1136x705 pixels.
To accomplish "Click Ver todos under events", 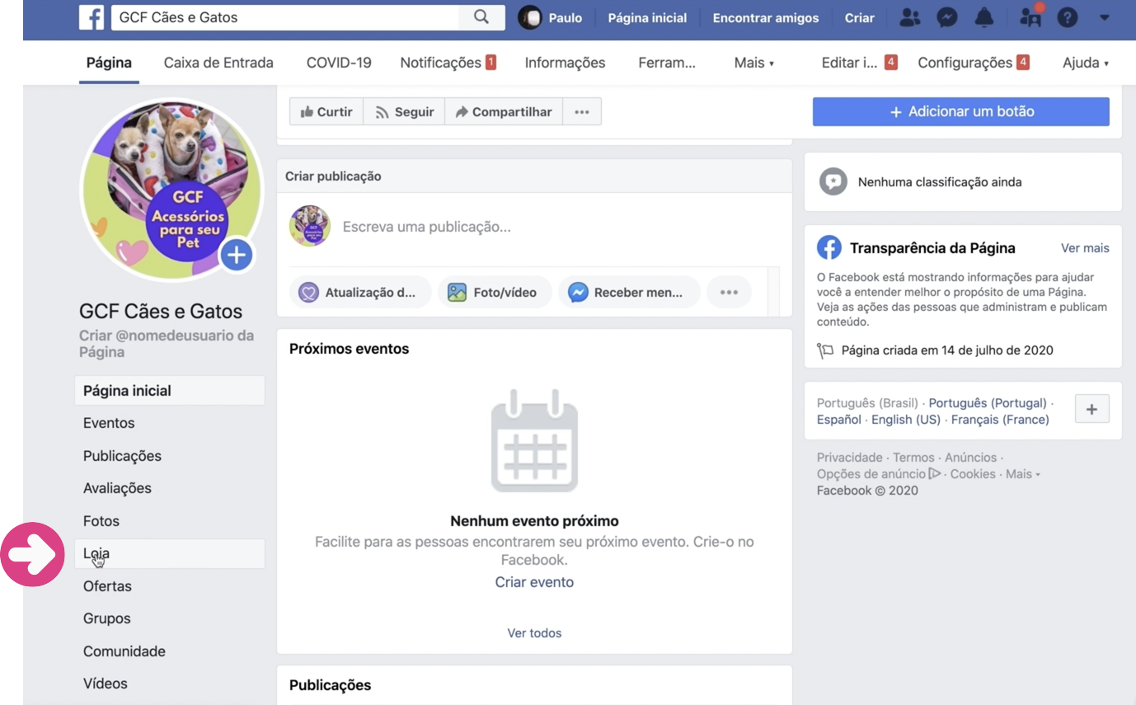I will 534,633.
